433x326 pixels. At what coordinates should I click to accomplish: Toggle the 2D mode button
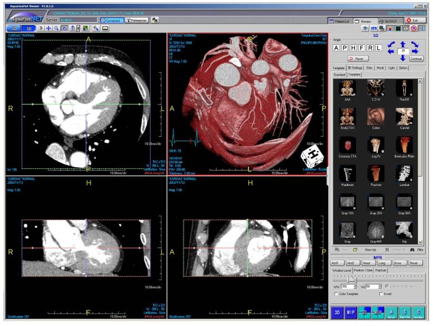14,28
